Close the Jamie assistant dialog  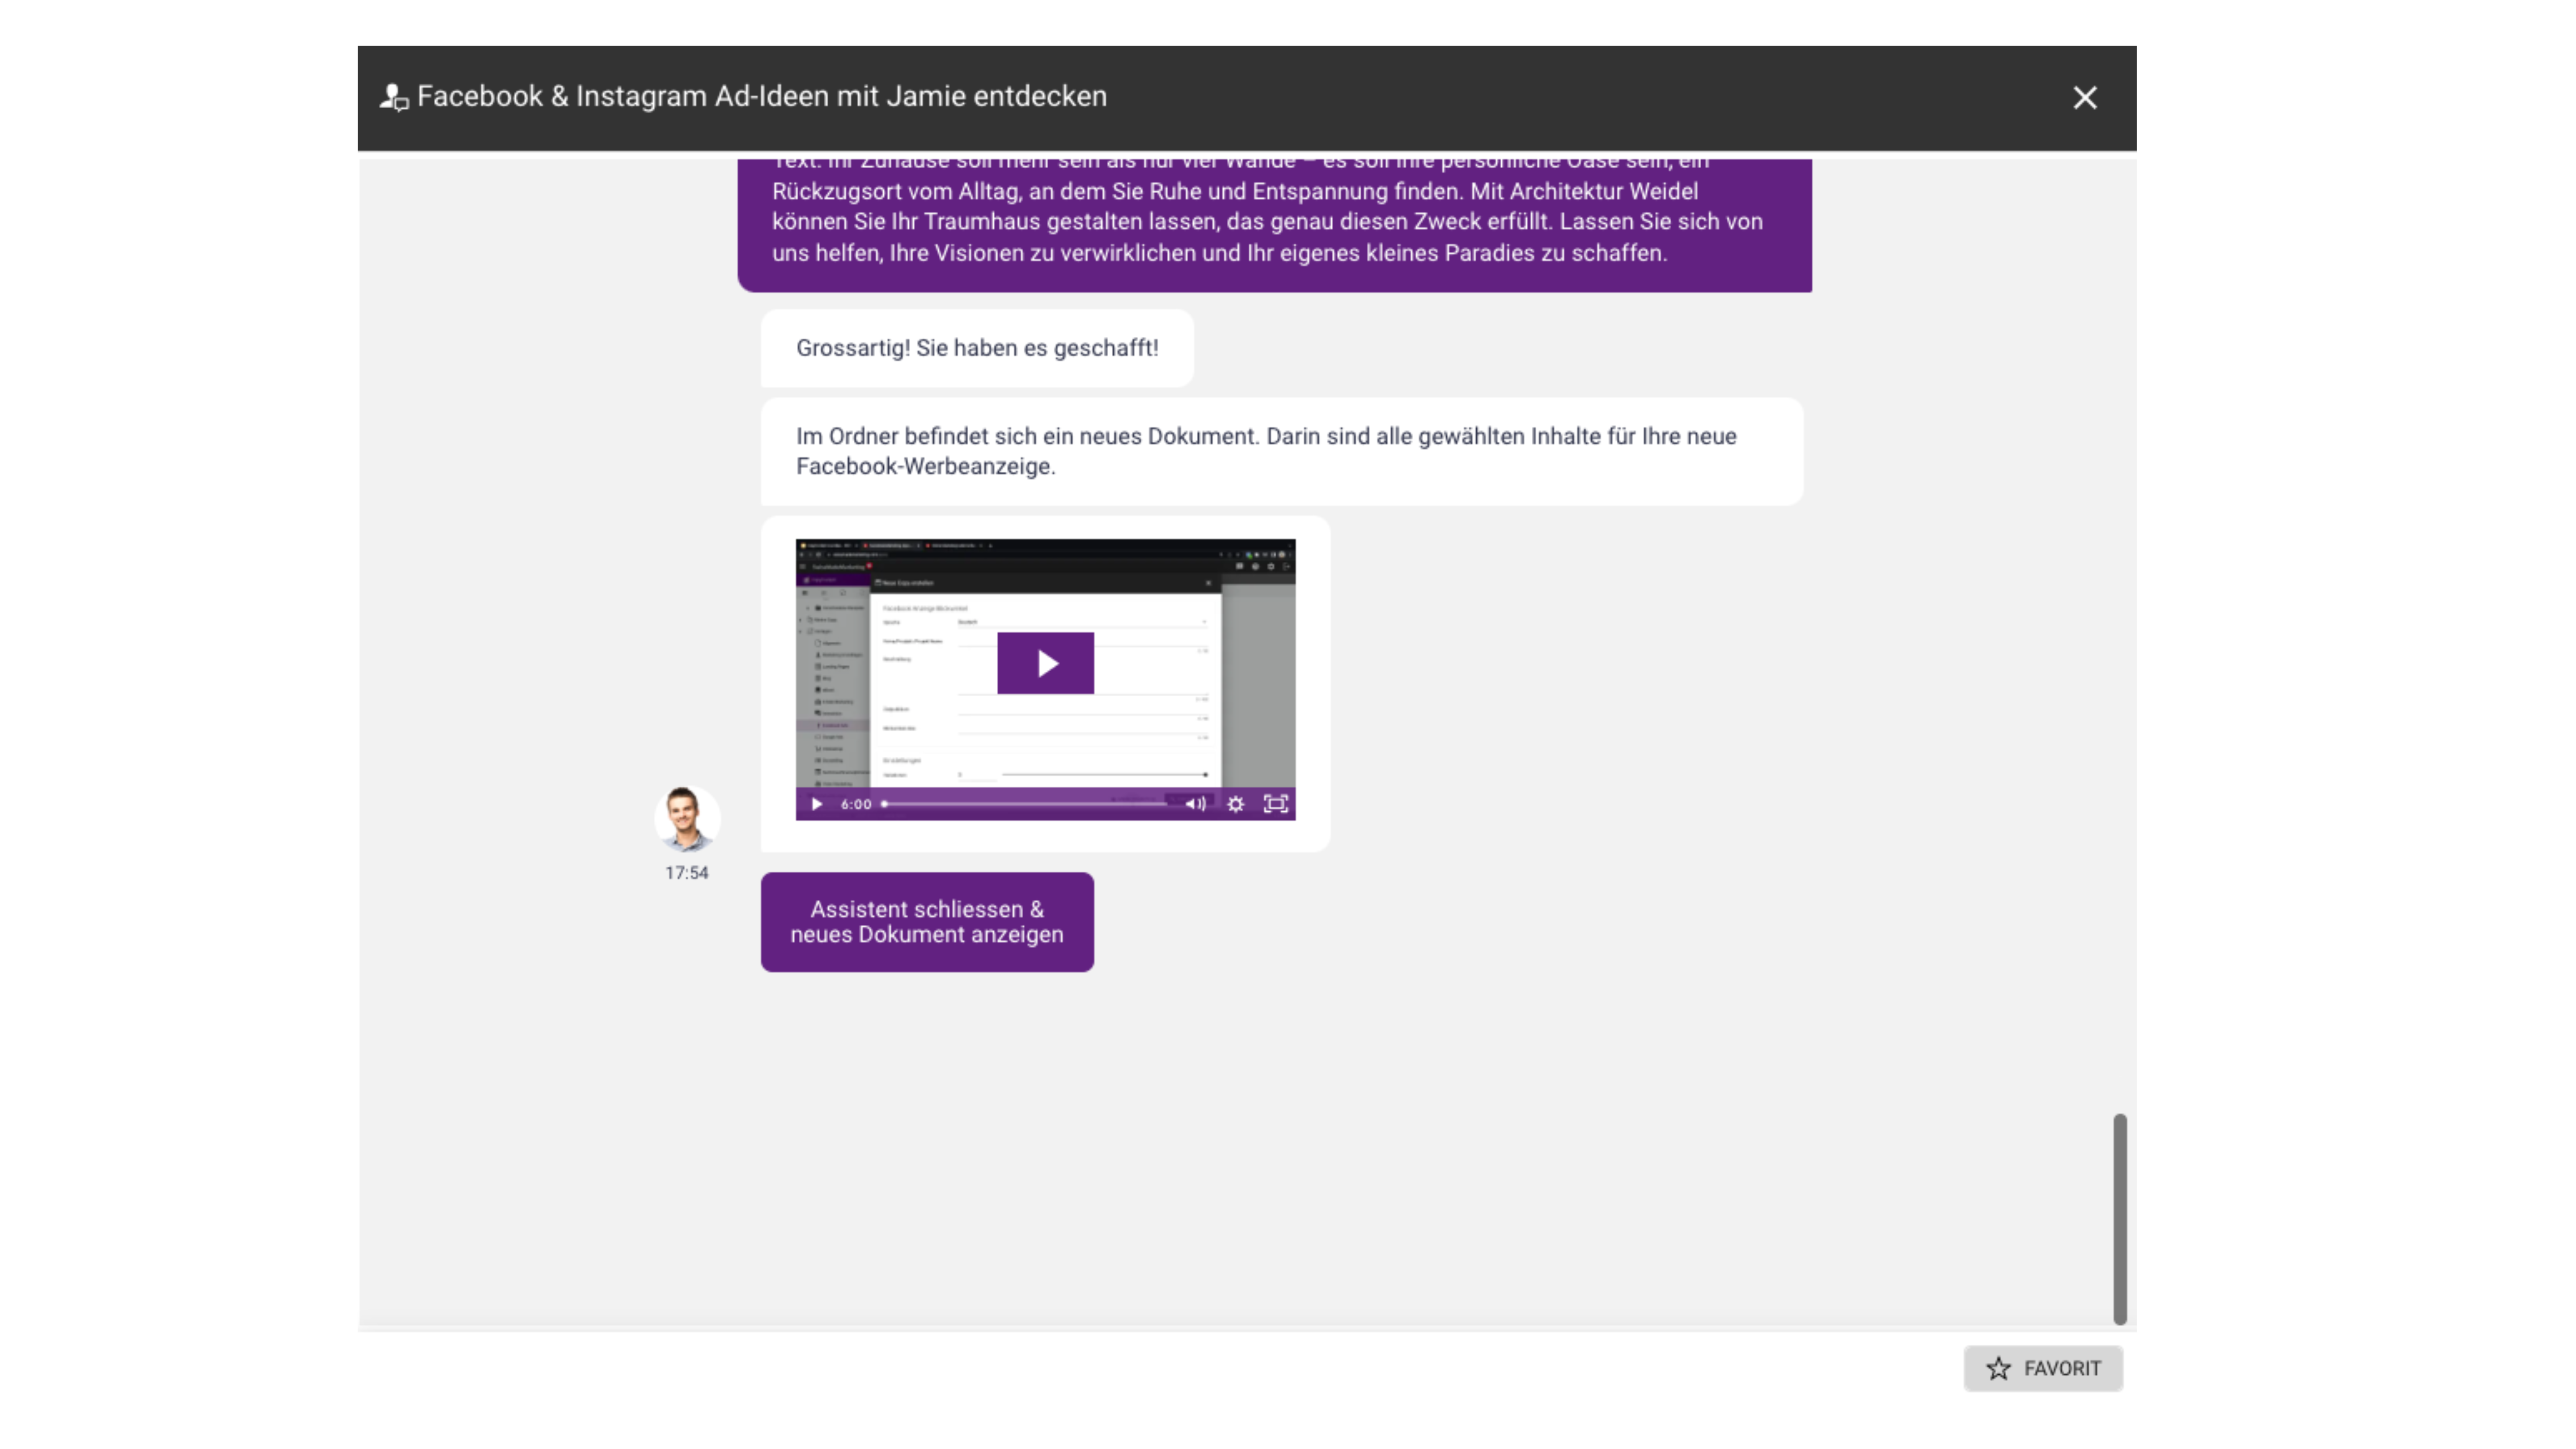(x=2084, y=97)
